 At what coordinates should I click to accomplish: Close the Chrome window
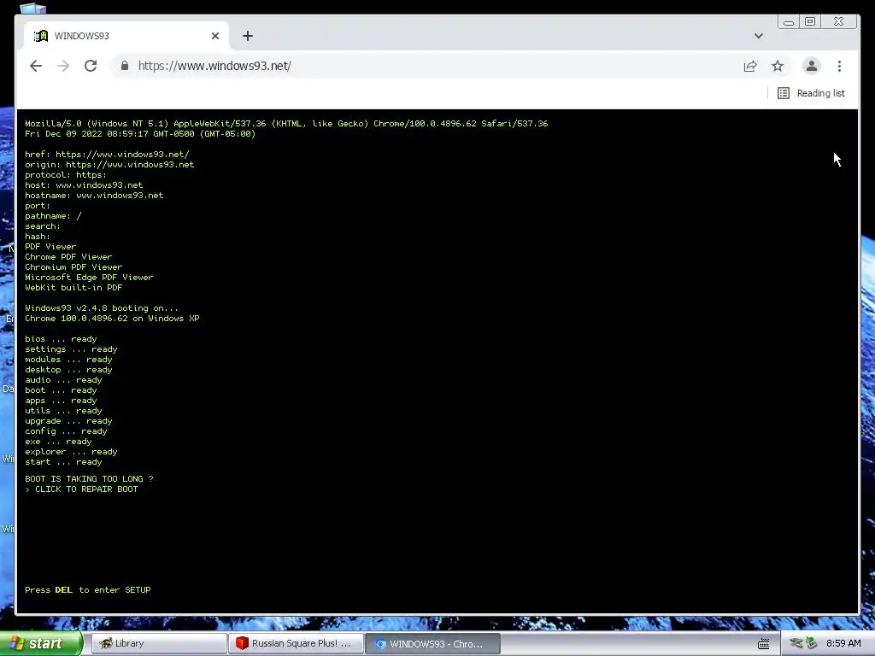tap(839, 21)
